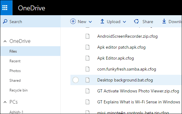This screenshot has height=114, width=182.
Task: Open com.funkyfresh.samba.apk.cfog file
Action: pyautogui.click(x=127, y=69)
